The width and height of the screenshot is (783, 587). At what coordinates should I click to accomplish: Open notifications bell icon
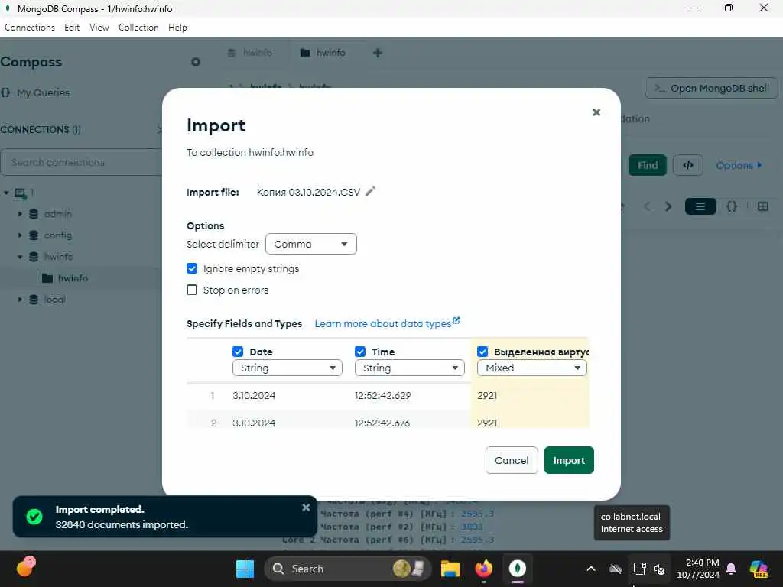pyautogui.click(x=731, y=569)
